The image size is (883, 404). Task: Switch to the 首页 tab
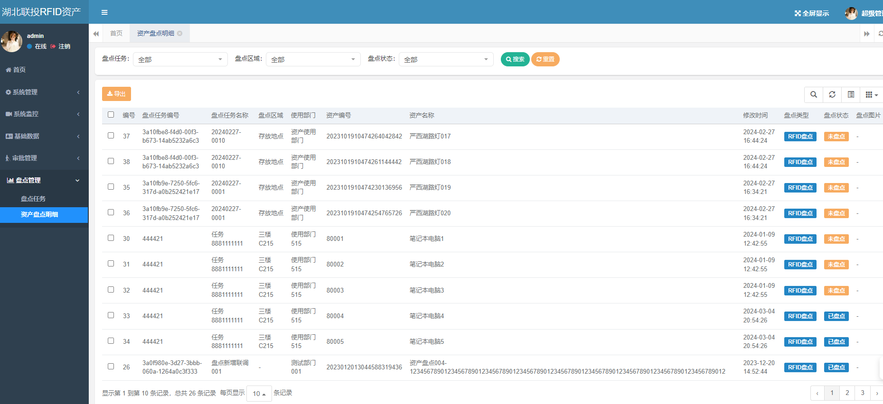(116, 33)
